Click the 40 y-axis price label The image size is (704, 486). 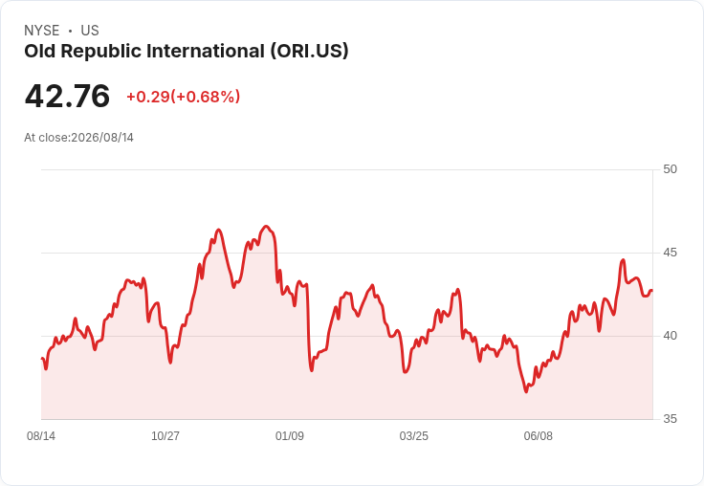[x=670, y=336]
